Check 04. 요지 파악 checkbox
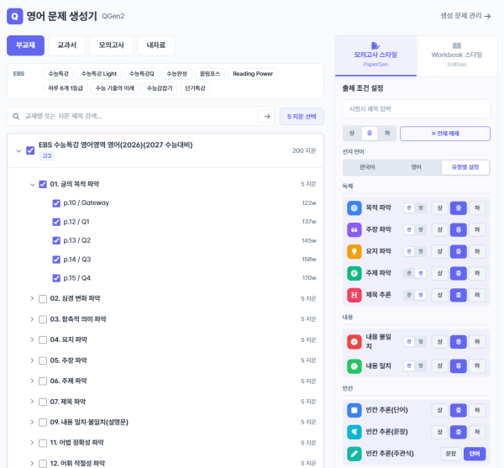This screenshot has height=468, width=504. [43, 340]
